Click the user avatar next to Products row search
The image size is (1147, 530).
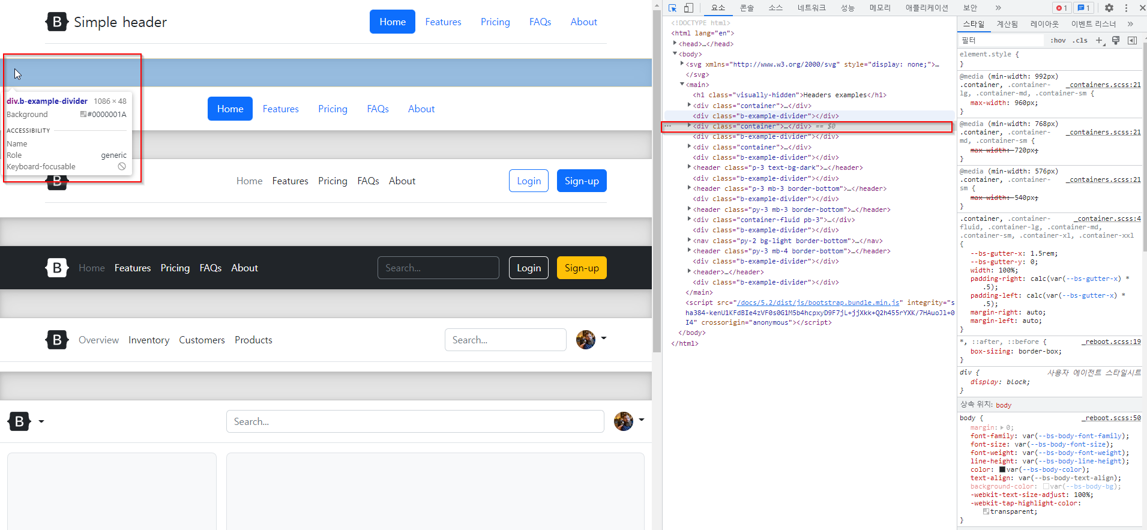[x=586, y=340]
